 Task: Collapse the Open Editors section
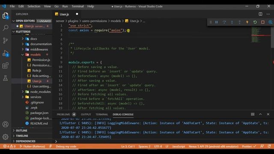pos(14,21)
